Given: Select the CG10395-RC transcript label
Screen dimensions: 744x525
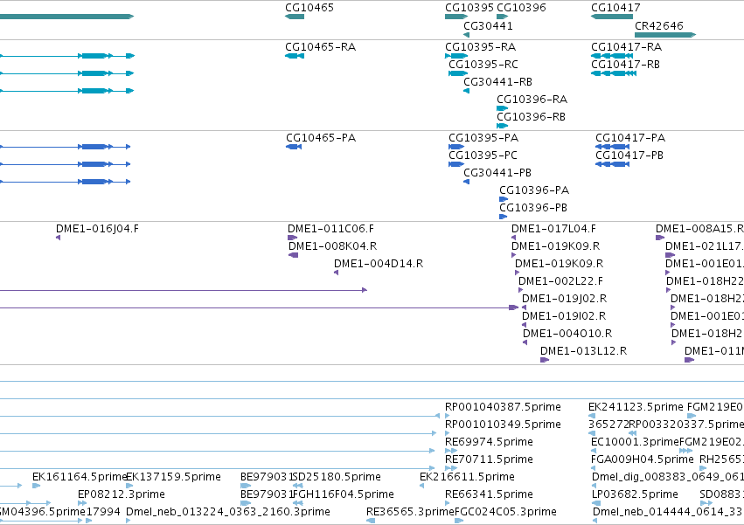Looking at the screenshot, I should click(483, 64).
